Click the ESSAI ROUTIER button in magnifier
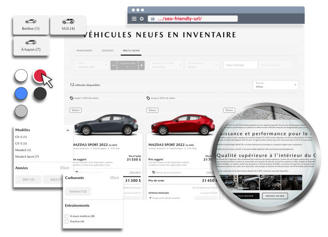Viewport: 328px width, 237px height. coord(246,196)
